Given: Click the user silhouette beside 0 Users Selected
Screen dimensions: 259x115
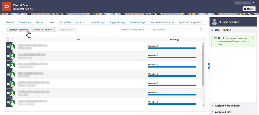Looking at the screenshot, I should tap(214, 22).
